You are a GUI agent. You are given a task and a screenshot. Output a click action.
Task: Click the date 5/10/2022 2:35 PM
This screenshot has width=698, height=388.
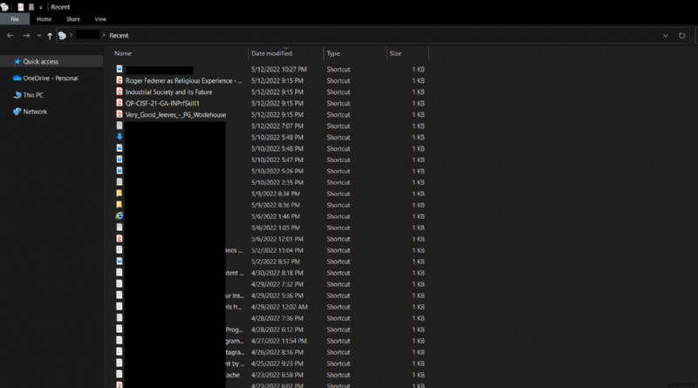[x=277, y=182]
